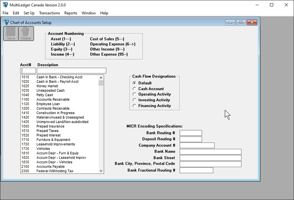Screen dimensions: 294x200
Task: Click the Save toolbar icon
Action: (x=11, y=33)
